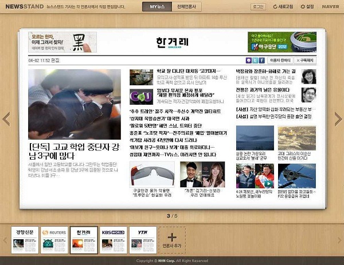
Task: Click female columnist portrait photo
Action: point(308,77)
